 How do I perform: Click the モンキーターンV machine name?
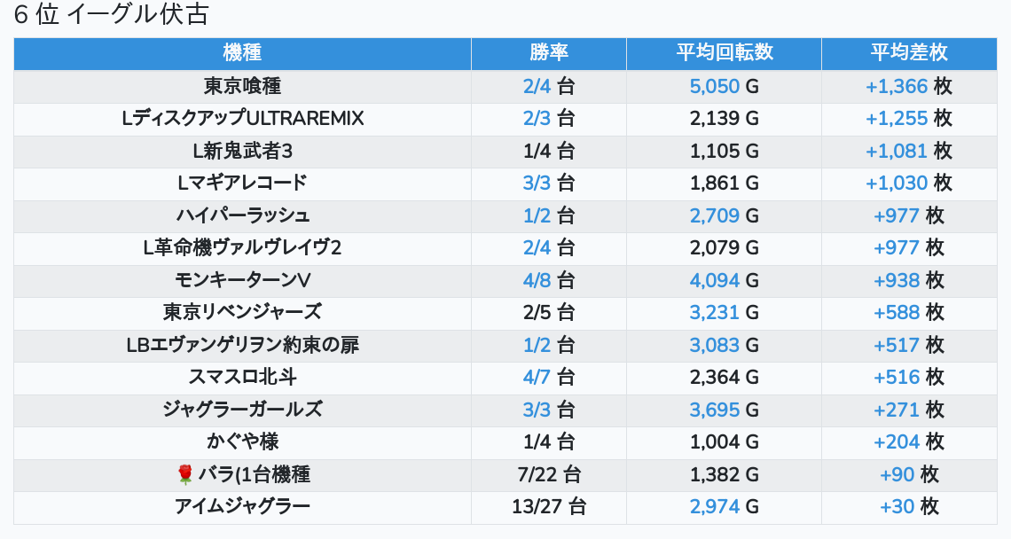(242, 281)
